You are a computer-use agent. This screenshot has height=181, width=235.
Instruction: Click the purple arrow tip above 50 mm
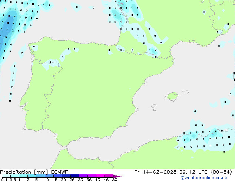click(118, 176)
